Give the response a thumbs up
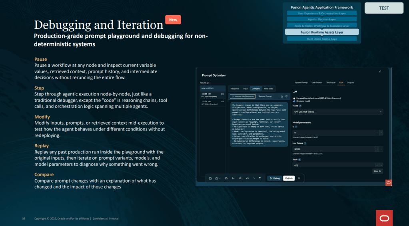The width and height of the screenshot is (409, 226). click(282, 96)
